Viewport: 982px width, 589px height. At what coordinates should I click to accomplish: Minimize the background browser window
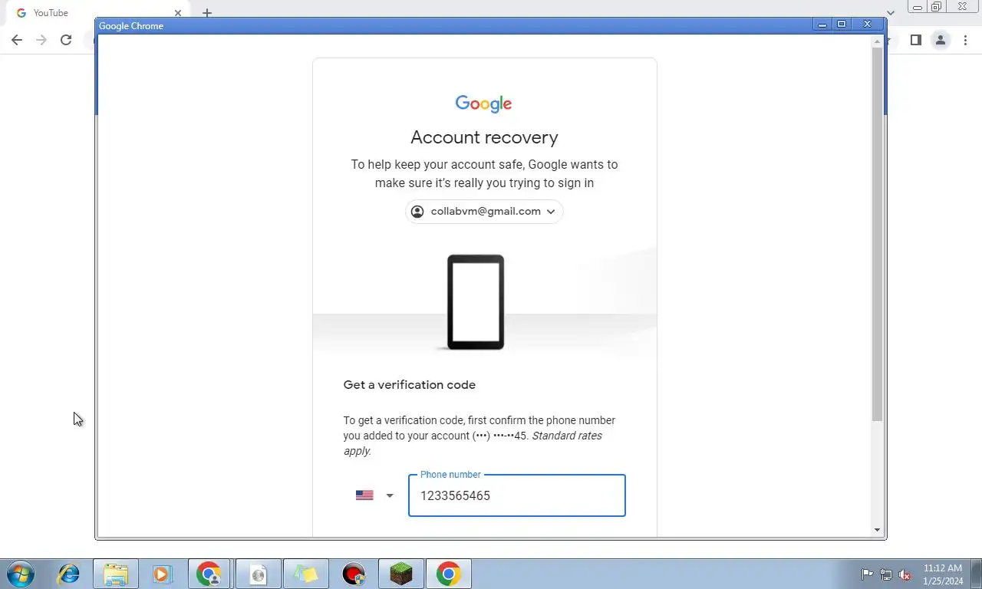(917, 7)
